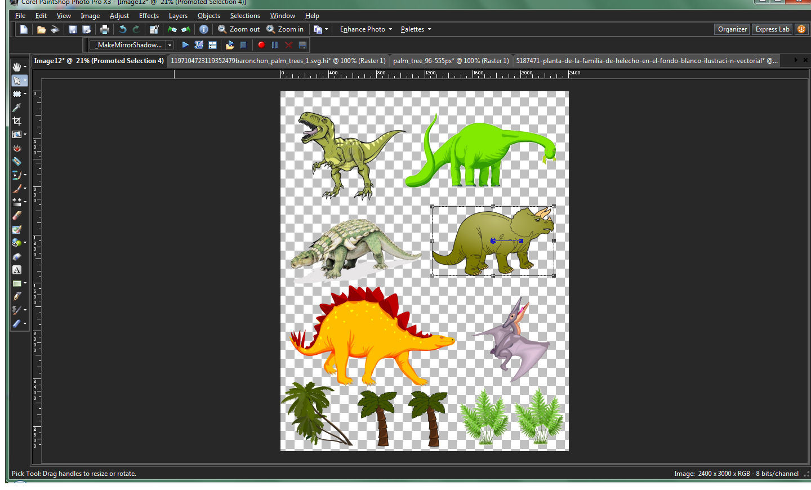Screen dimensions: 811x490
Task: Edit the selected script
Action: click(199, 44)
